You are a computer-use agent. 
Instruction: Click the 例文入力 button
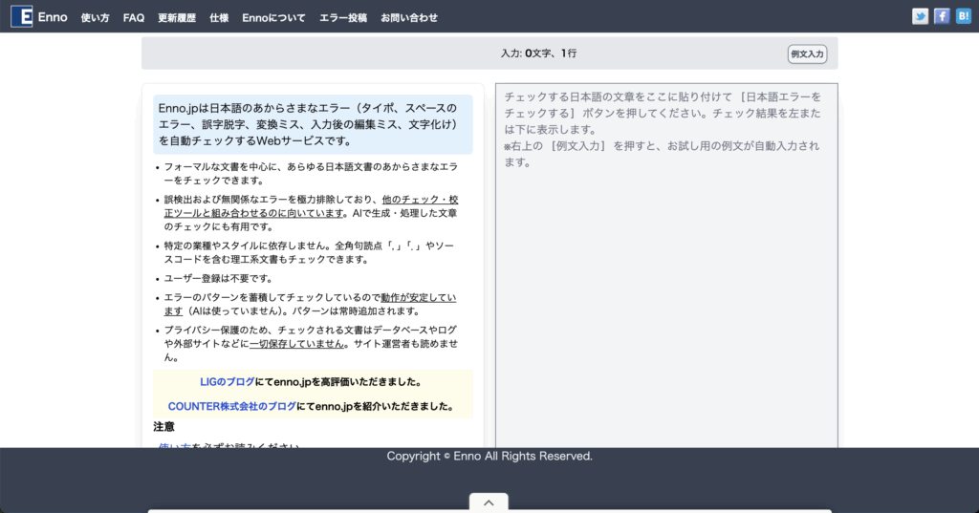pos(807,54)
